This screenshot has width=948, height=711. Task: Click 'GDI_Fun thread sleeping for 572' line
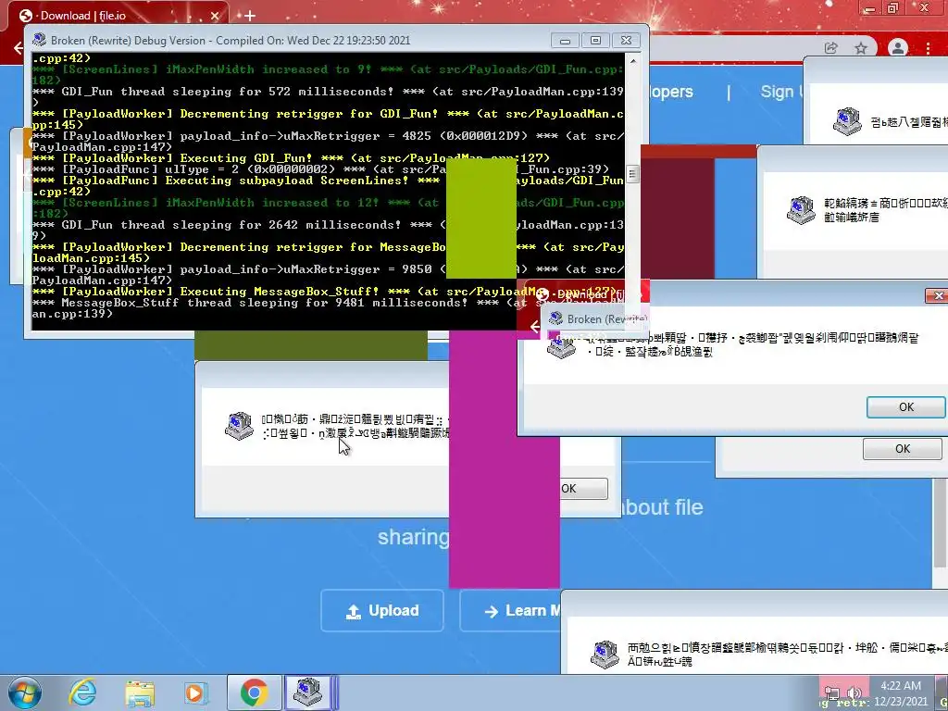(329, 96)
